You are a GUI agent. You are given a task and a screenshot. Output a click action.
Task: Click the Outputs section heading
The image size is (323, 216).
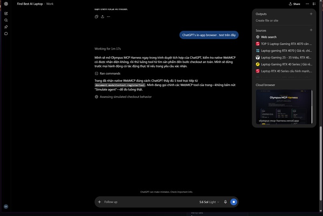[x=261, y=14]
